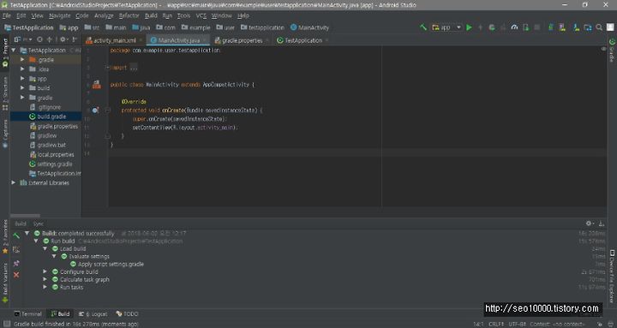Screen dimensions: 617x328
Task: Click the Attach debugger to process icon
Action: click(525, 27)
